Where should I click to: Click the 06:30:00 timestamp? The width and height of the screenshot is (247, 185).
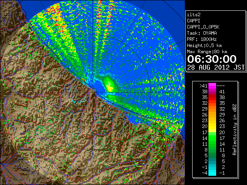tap(212, 59)
